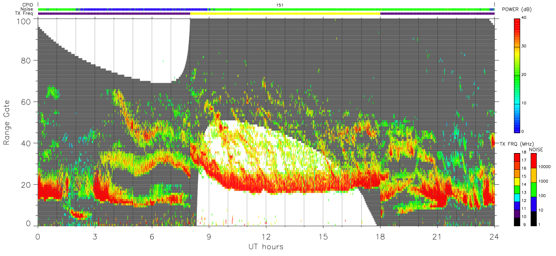Click the 20 tick label on the Range Gate axis
Screen dimensions: 556x256
pyautogui.click(x=26, y=185)
